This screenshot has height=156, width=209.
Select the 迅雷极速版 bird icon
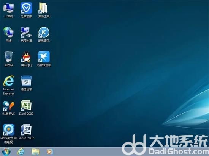(44, 57)
